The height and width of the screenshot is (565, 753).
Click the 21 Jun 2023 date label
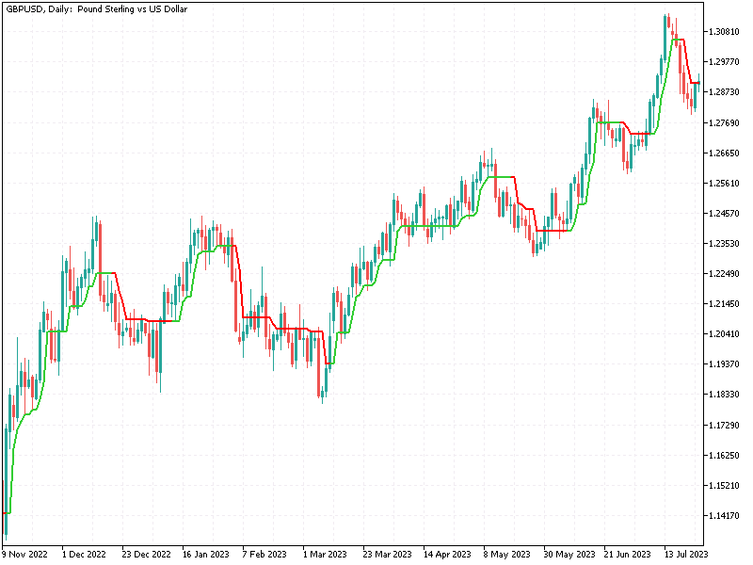[x=627, y=555]
